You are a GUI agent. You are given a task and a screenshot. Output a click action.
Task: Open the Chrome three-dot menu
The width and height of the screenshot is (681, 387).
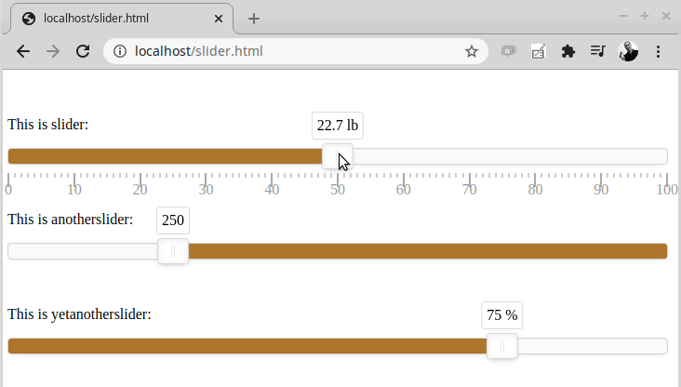click(x=658, y=51)
